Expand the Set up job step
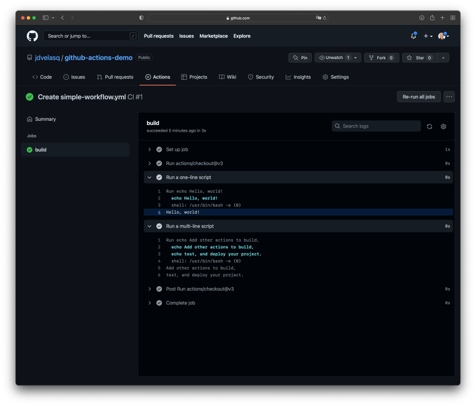This screenshot has height=406, width=476. [149, 149]
